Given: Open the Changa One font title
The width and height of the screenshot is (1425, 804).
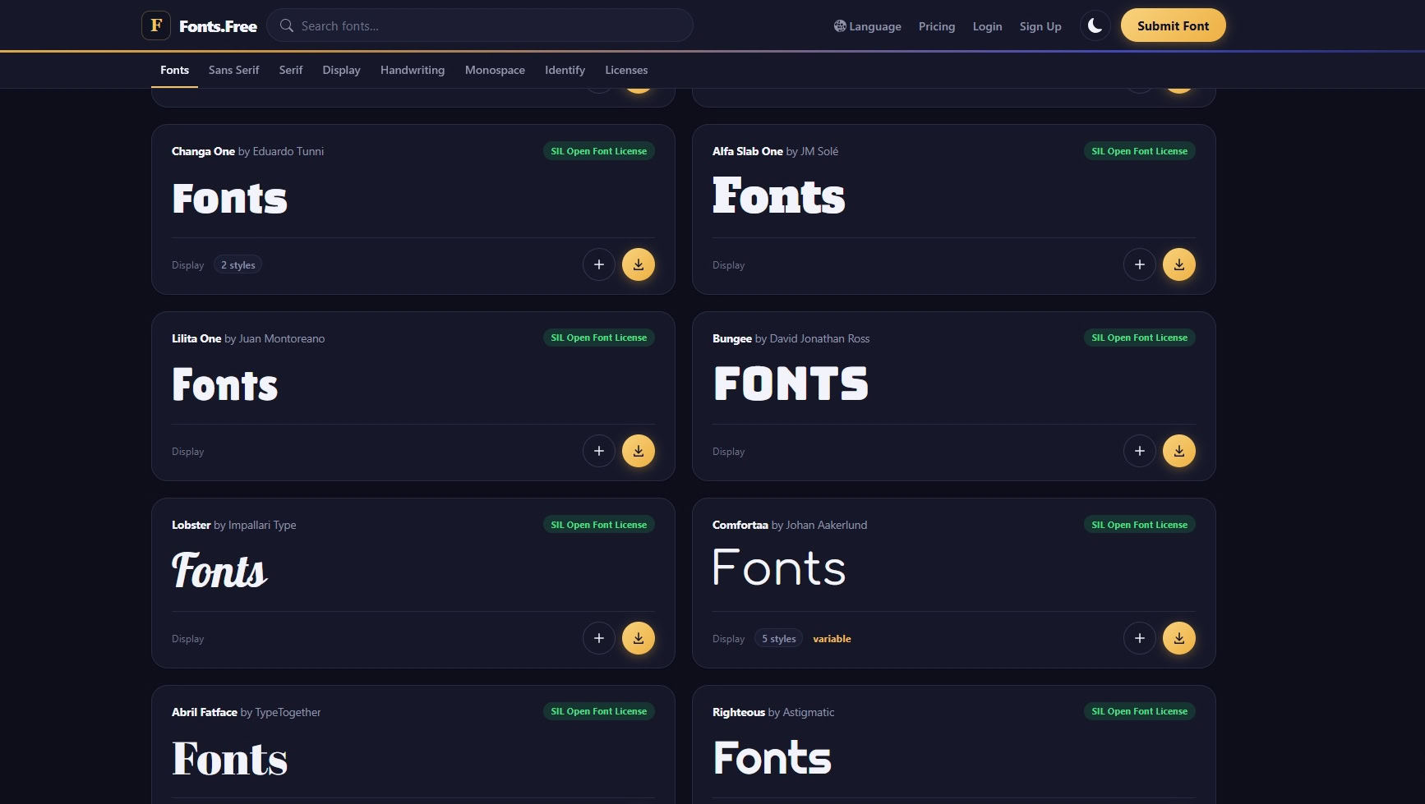Looking at the screenshot, I should tap(203, 151).
